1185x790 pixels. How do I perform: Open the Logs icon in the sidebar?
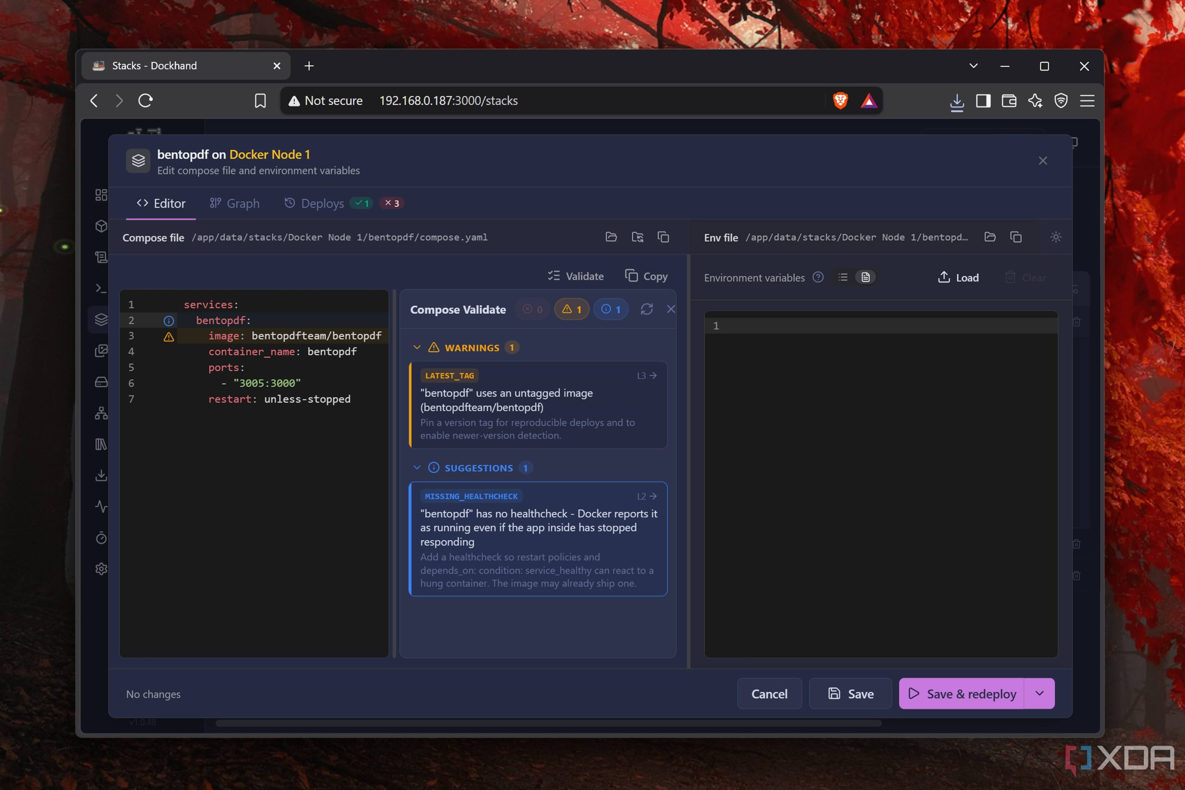(101, 257)
